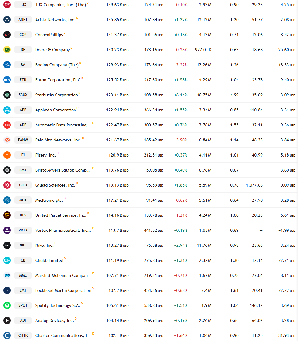
Task: Click the Fiserv orange logo icon
Action: [7, 155]
